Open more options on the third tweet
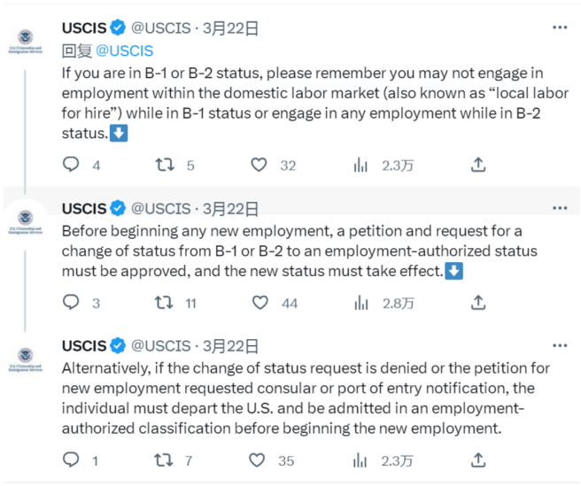The height and width of the screenshot is (486, 581). click(559, 345)
